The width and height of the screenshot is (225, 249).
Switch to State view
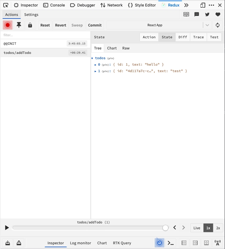(x=167, y=37)
